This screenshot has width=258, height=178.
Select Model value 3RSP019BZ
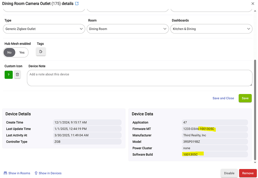coord(215,142)
